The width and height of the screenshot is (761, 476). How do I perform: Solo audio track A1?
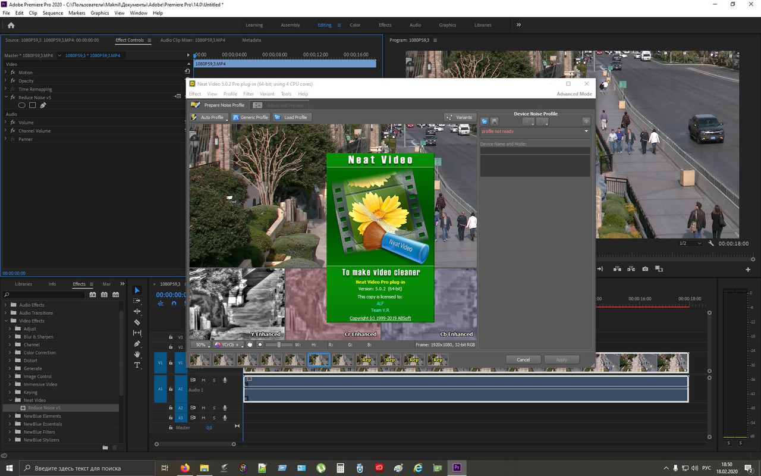(214, 380)
